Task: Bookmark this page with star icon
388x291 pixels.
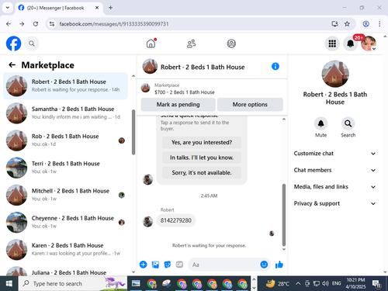Action: (x=347, y=24)
